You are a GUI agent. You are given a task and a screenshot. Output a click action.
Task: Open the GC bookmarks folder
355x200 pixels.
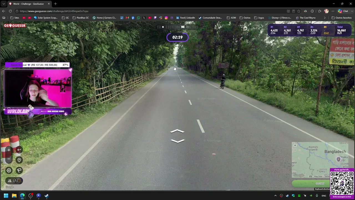click(x=65, y=18)
